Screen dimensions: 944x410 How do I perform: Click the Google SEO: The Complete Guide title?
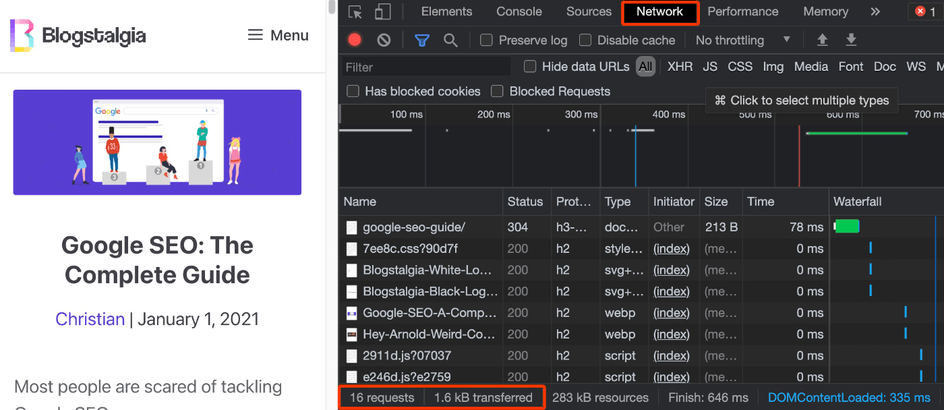[157, 260]
